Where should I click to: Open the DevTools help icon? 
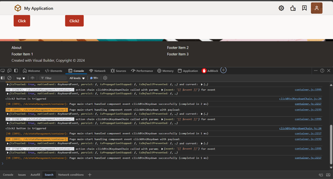click(x=322, y=71)
